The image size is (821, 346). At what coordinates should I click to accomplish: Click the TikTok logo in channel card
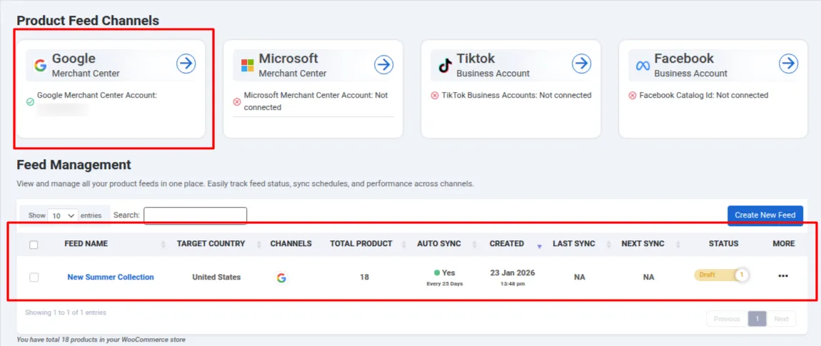click(x=445, y=66)
